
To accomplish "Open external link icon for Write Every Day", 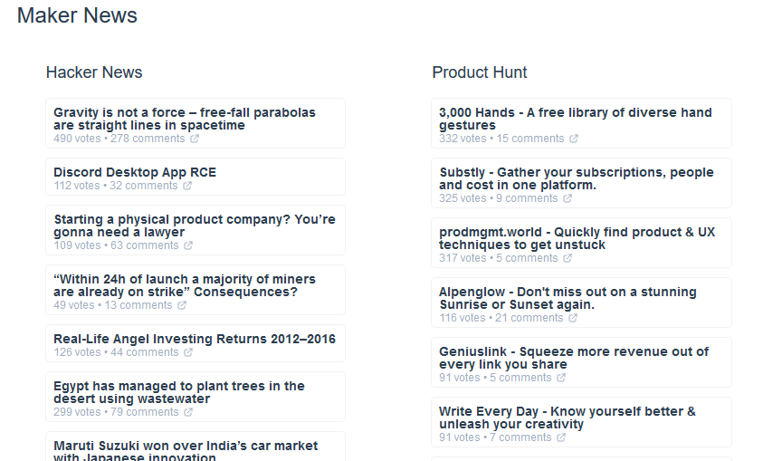I will pos(561,437).
